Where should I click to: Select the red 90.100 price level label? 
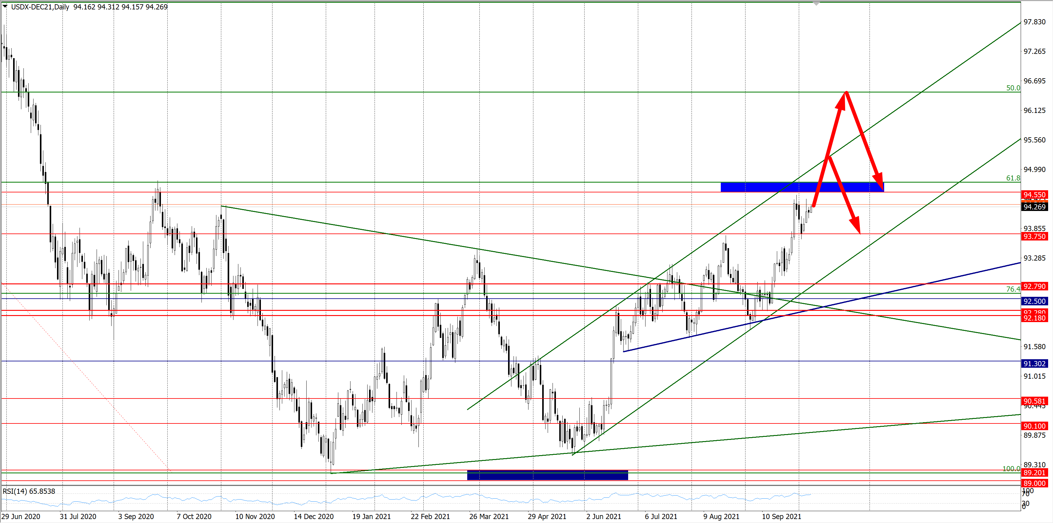point(1034,426)
